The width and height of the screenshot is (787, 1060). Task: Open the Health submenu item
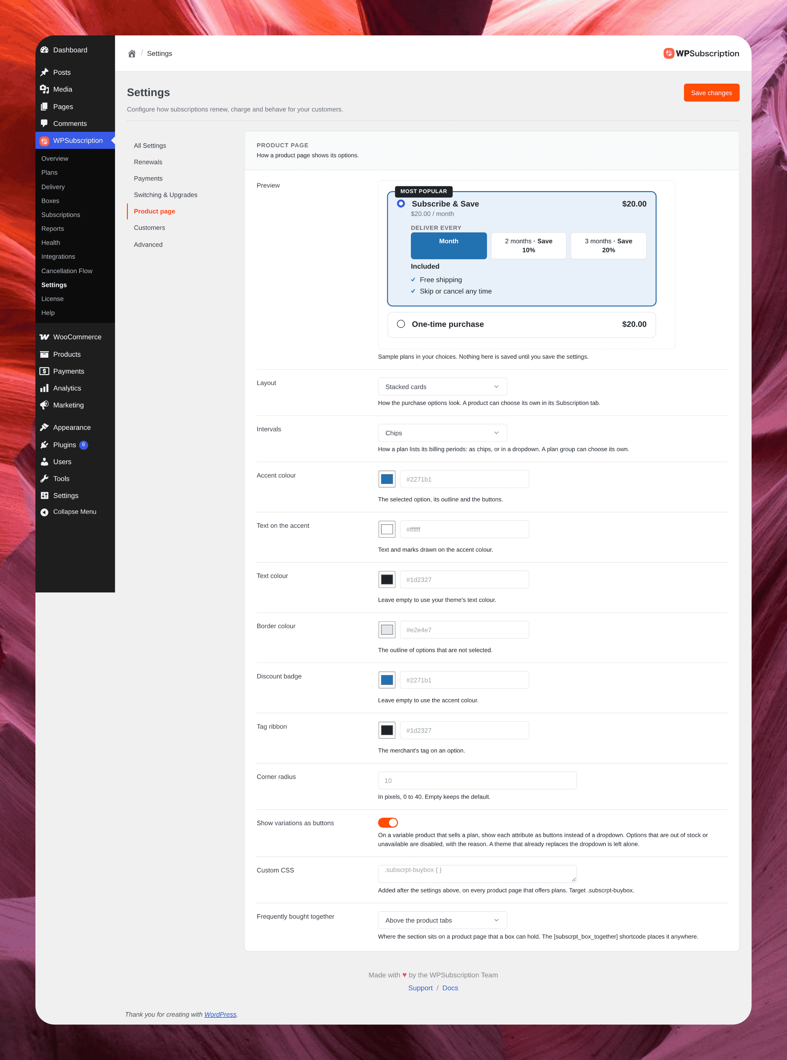pyautogui.click(x=50, y=243)
